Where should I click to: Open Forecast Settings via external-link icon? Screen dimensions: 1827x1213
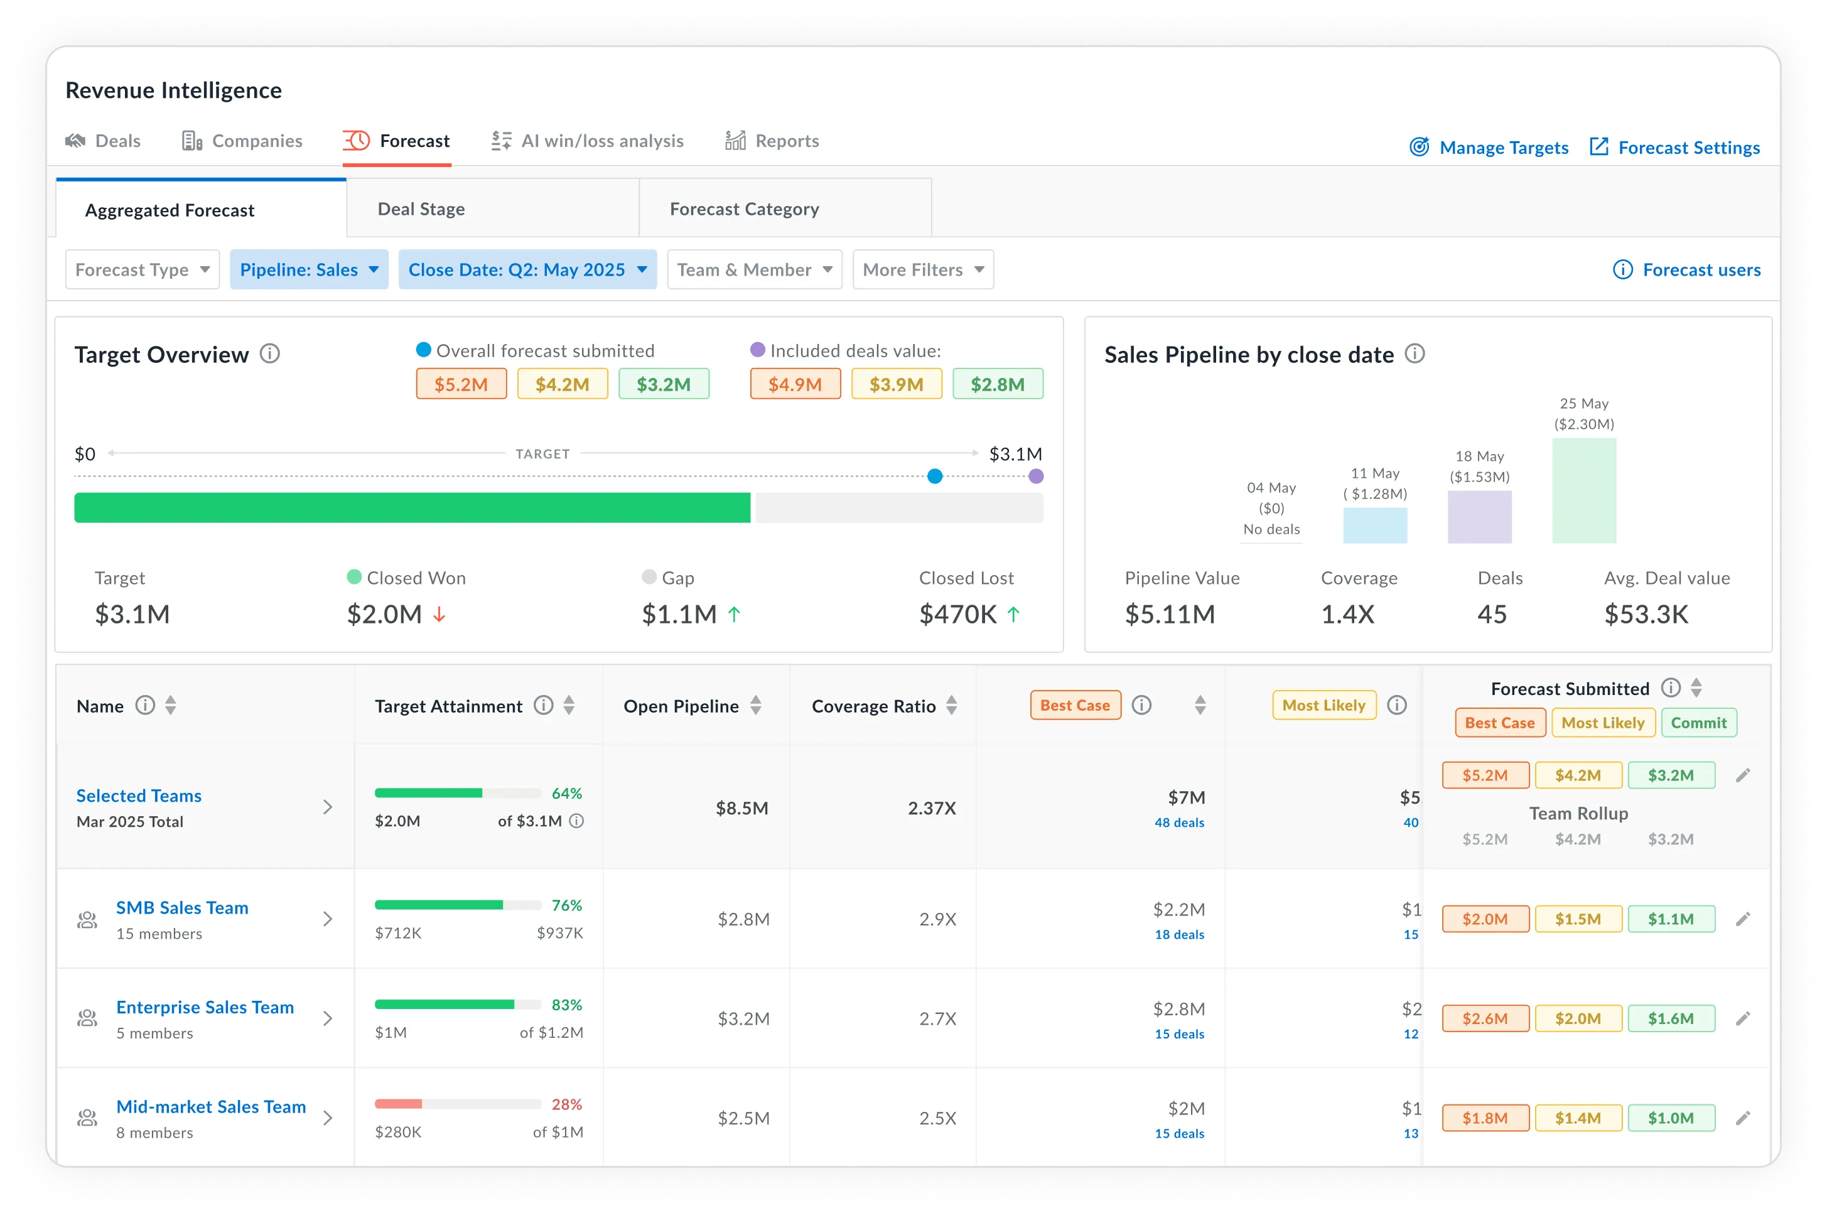click(1599, 147)
